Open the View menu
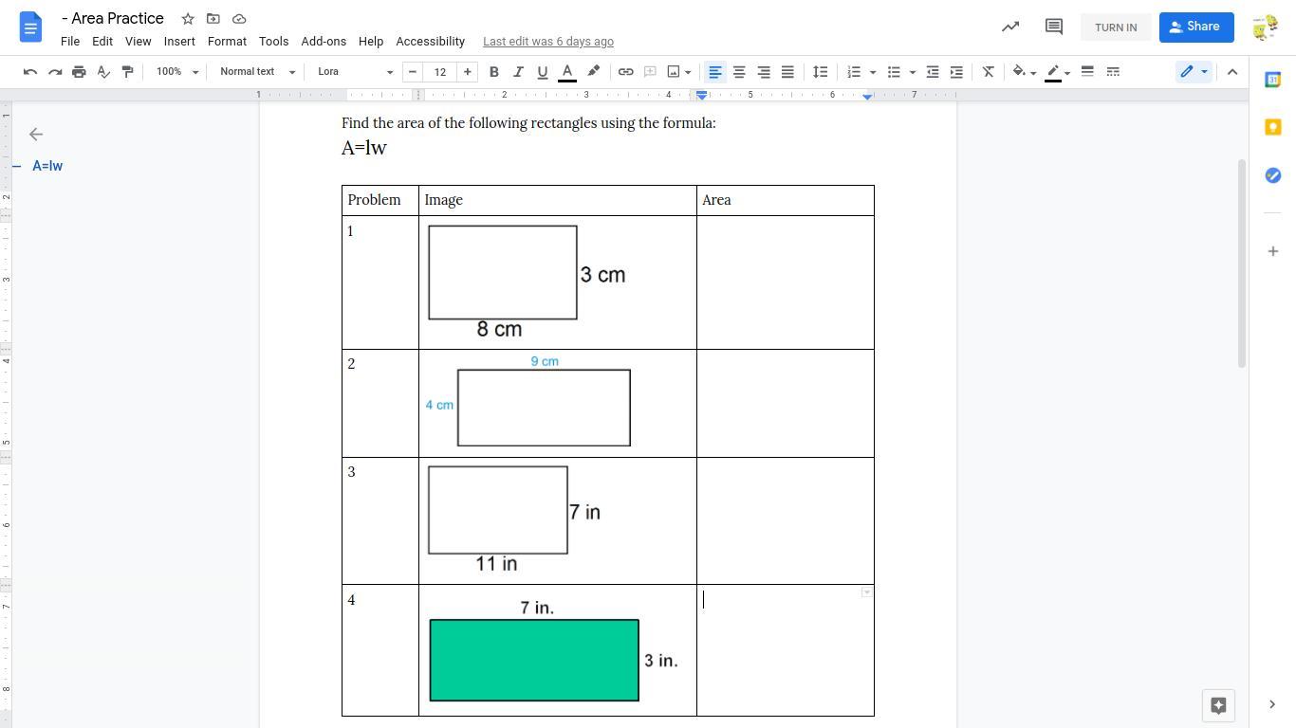 click(138, 42)
